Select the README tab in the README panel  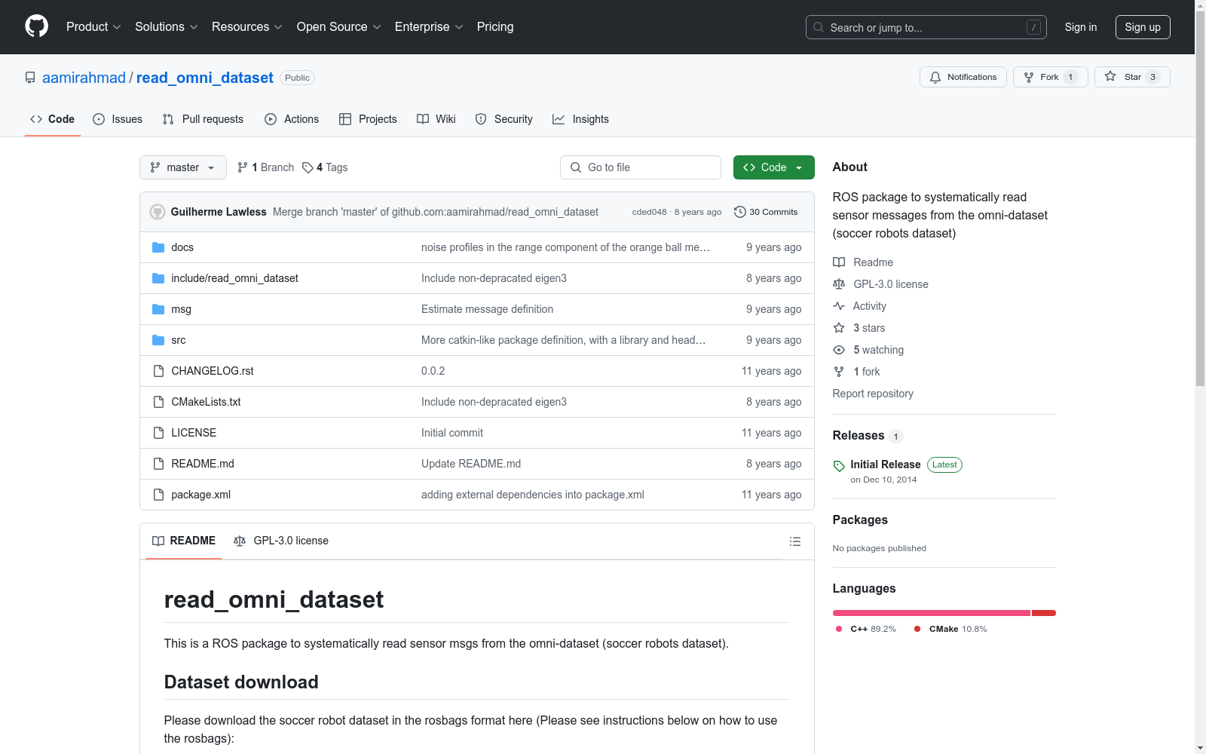tap(184, 541)
